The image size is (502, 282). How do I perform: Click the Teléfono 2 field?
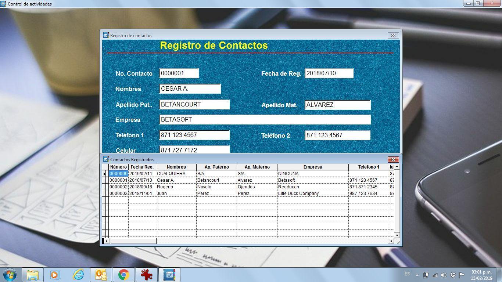(x=337, y=135)
